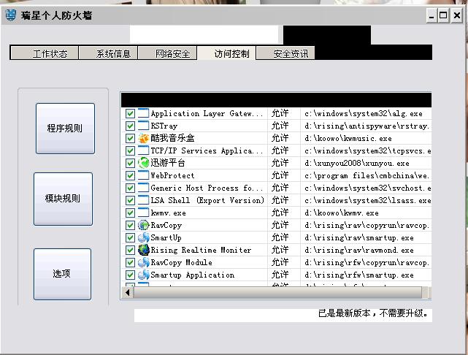Click the Application Layer Gateway program icon
Image resolution: width=468 pixels, height=355 pixels.
tap(143, 113)
